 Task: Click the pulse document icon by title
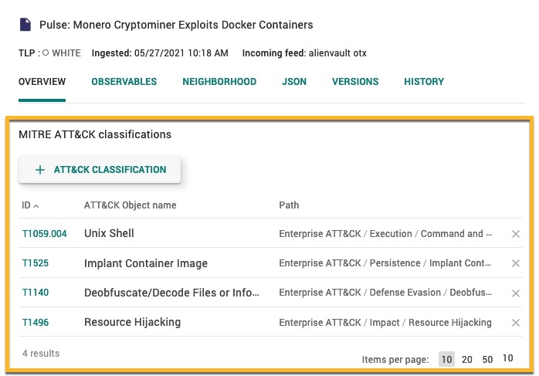click(25, 25)
